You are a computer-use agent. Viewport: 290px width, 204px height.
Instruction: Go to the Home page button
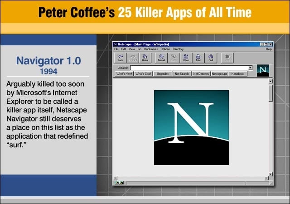point(145,58)
